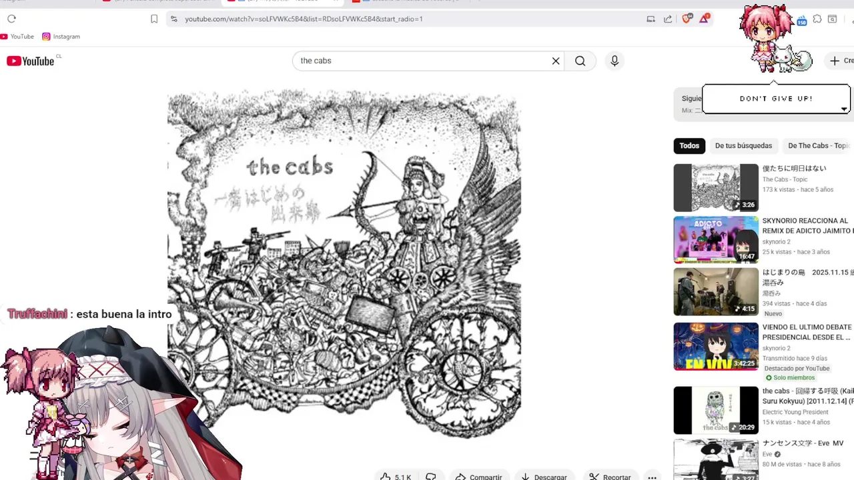Open the more actions three-dot menu

tap(653, 477)
